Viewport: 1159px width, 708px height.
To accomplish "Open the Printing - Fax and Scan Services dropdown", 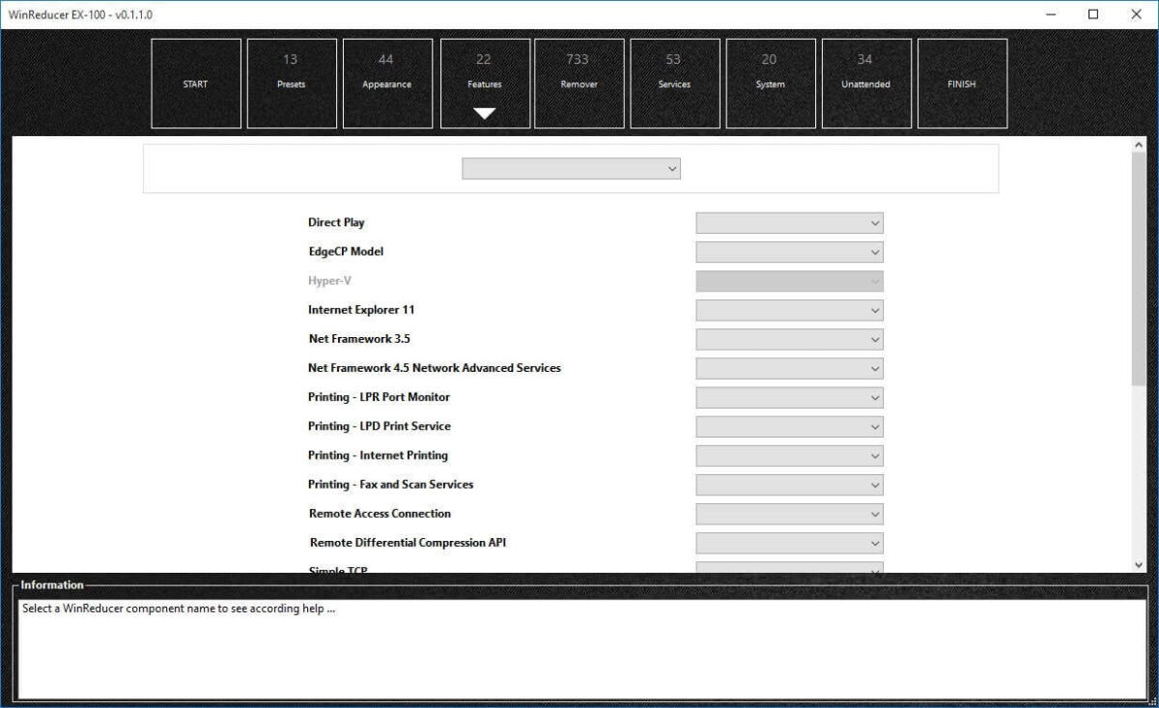I will pyautogui.click(x=788, y=484).
